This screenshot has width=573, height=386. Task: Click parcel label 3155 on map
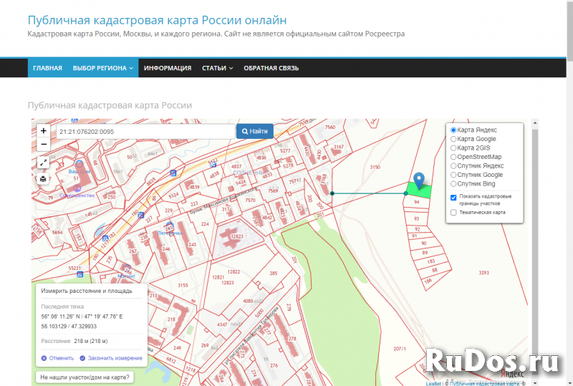click(x=183, y=285)
